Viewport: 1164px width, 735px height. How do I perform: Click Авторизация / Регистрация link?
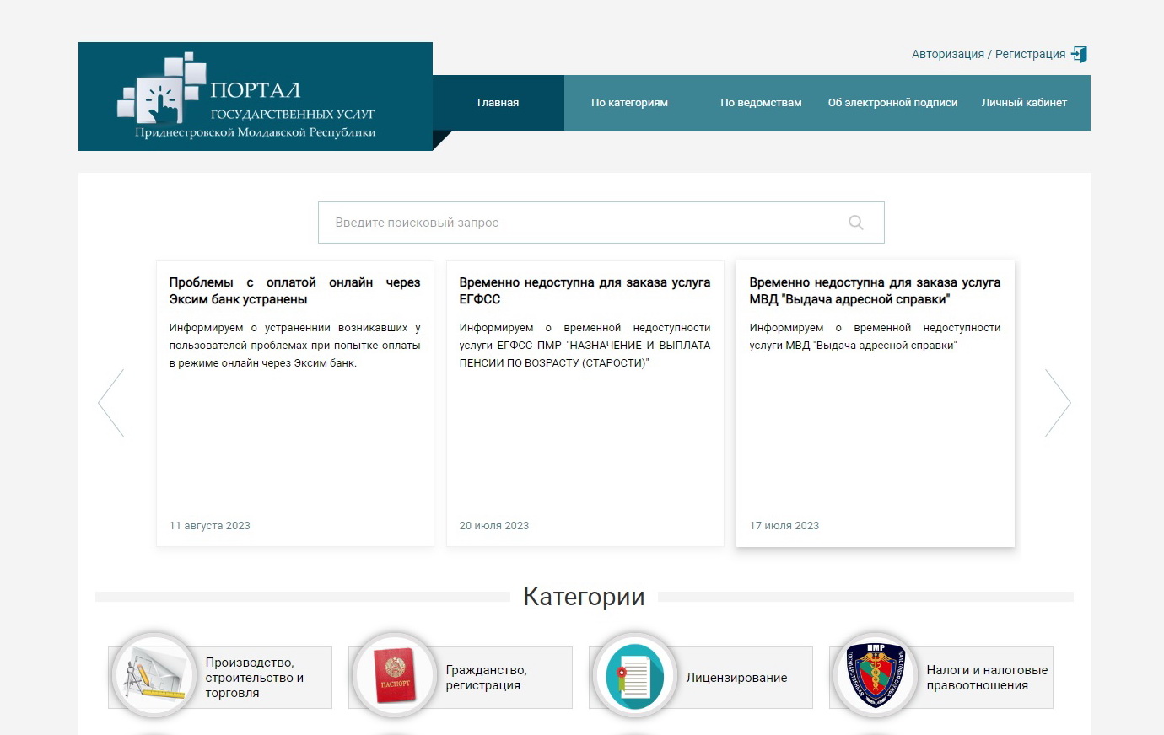pos(989,54)
